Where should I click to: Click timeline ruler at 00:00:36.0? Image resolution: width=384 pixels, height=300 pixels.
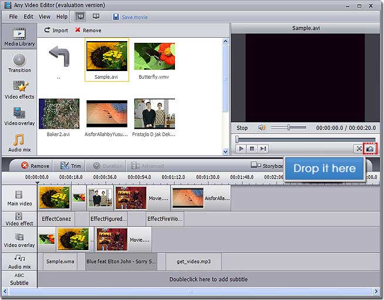point(105,177)
